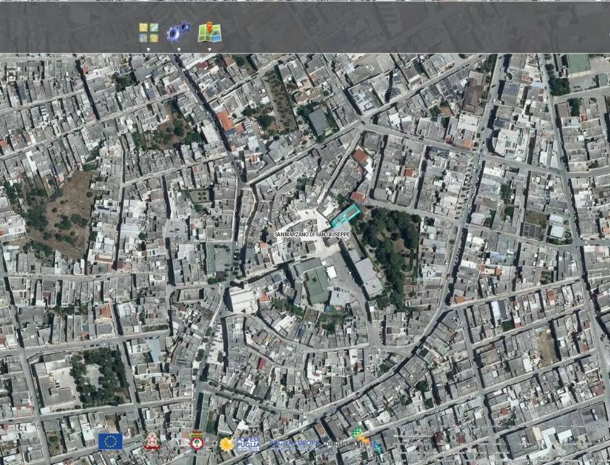Click the tree grove in the bottom-left block
The height and width of the screenshot is (465, 610).
[99, 375]
